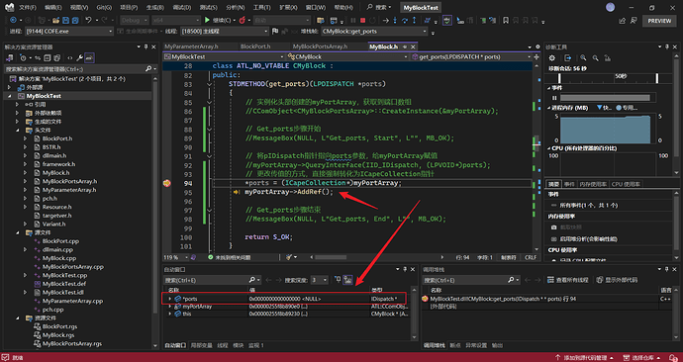The height and width of the screenshot is (362, 683).
Task: Pause events track in diagnostic tools
Action: 554,98
